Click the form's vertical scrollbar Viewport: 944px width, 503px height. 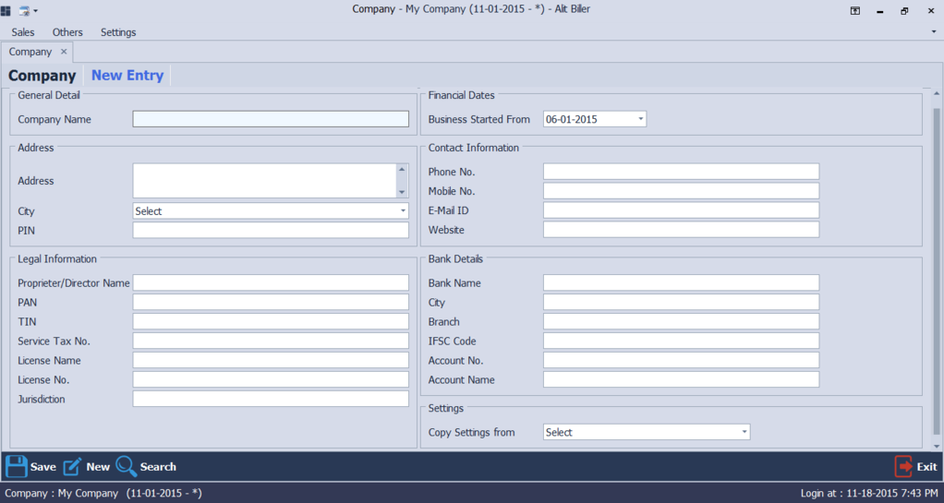(937, 270)
